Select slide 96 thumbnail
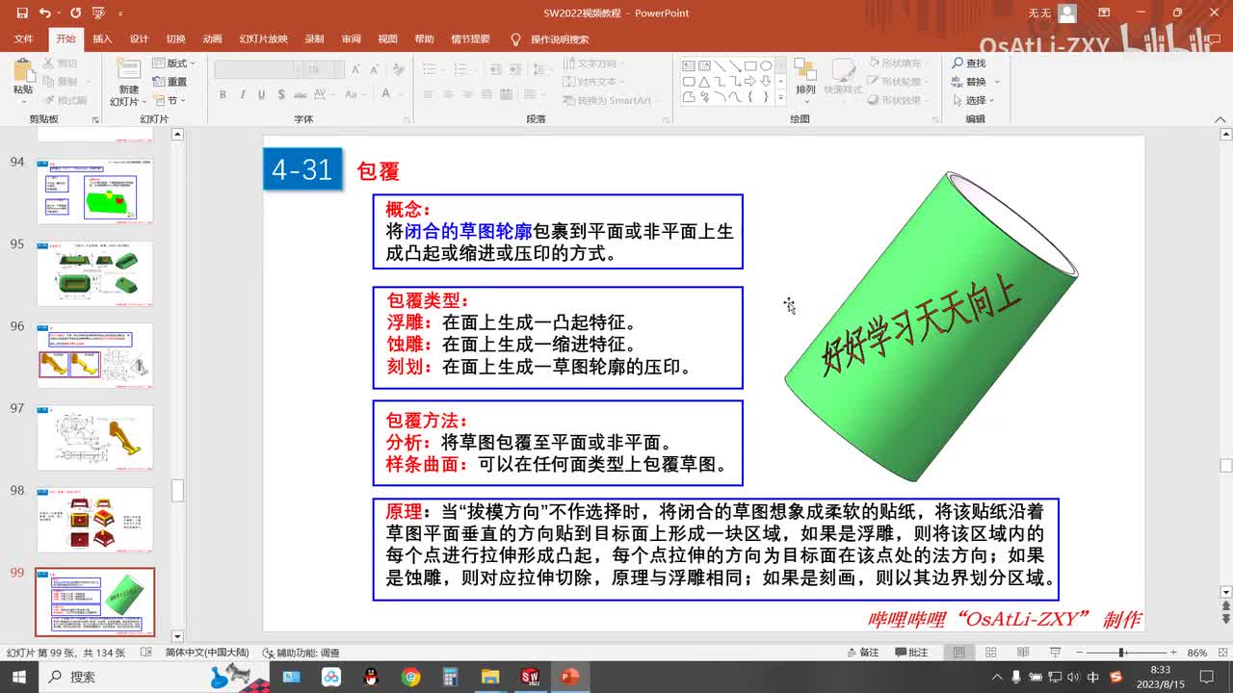Viewport: 1233px width, 693px height. click(x=94, y=355)
